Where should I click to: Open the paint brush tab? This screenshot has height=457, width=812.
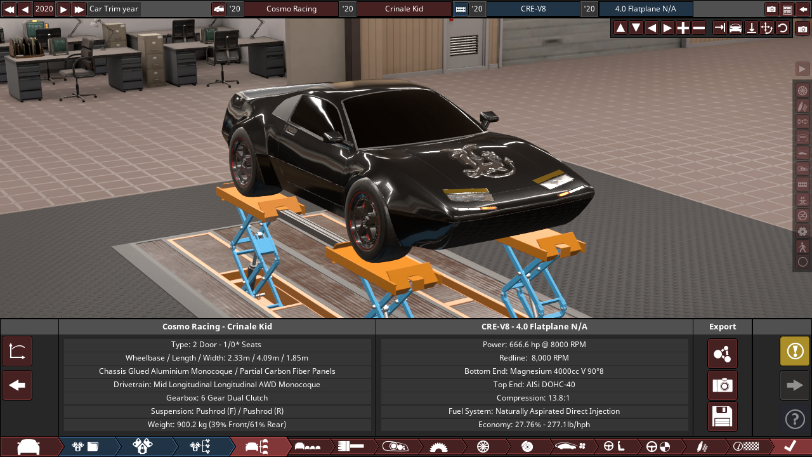(351, 447)
